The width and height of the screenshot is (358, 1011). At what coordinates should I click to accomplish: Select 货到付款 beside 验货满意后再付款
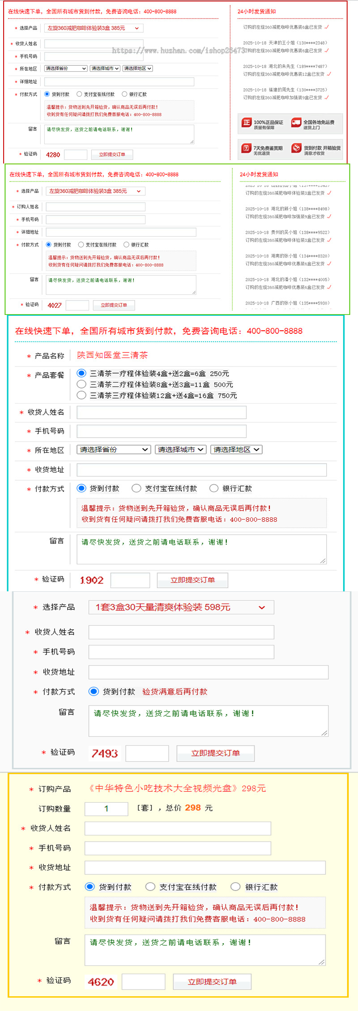(x=94, y=692)
